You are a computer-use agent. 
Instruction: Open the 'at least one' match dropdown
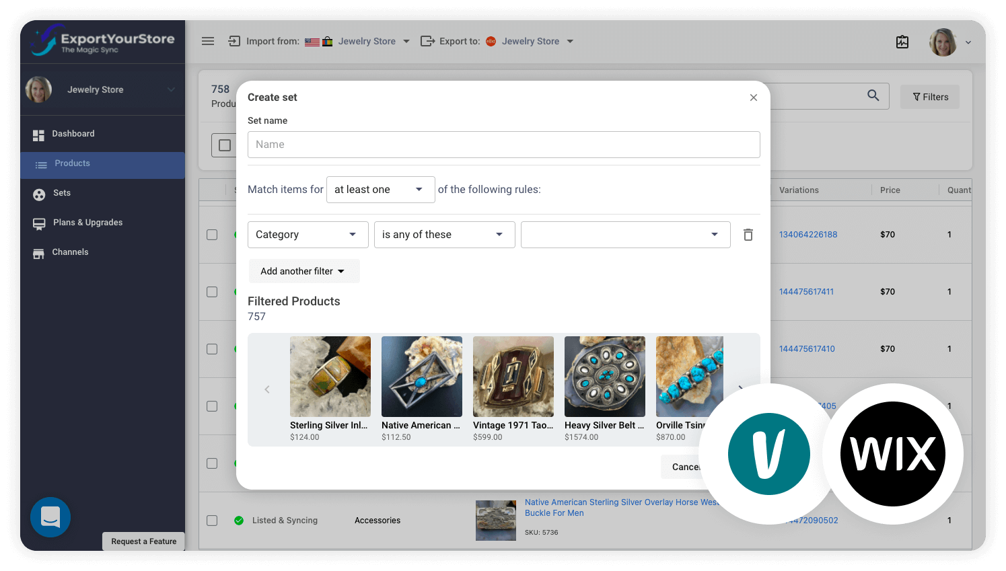[x=380, y=189]
